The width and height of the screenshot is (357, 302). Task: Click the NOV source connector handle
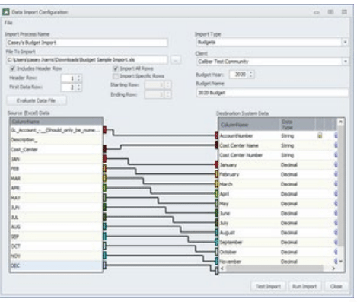pyautogui.click(x=104, y=256)
